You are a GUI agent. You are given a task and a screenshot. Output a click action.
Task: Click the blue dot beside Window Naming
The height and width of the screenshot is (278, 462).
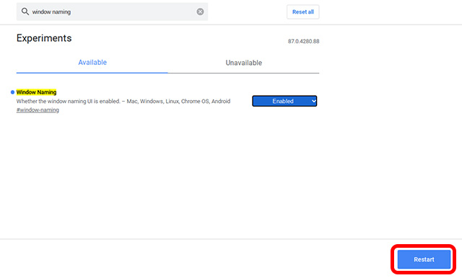(12, 92)
